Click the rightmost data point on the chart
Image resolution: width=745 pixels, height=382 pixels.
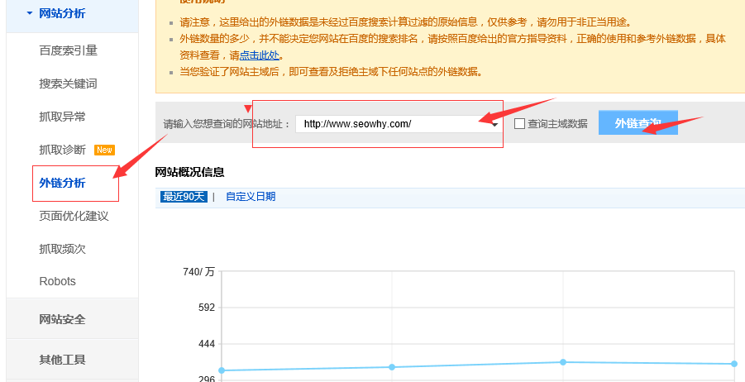733,364
